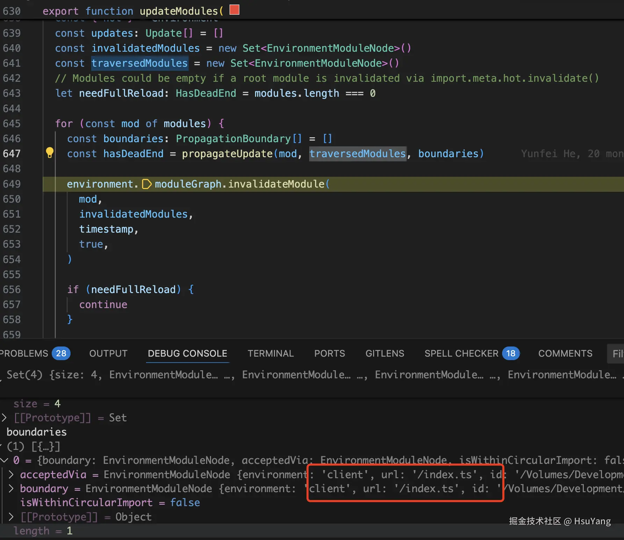Expand the [[Prototype]] = Set entry
Viewport: 624px width, 540px height.
pyautogui.click(x=4, y=418)
